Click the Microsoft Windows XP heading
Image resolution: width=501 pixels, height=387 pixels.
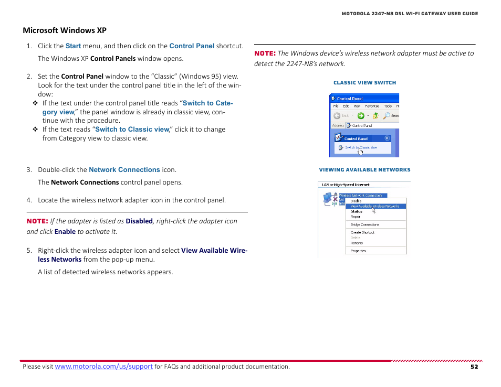pos(65,30)
